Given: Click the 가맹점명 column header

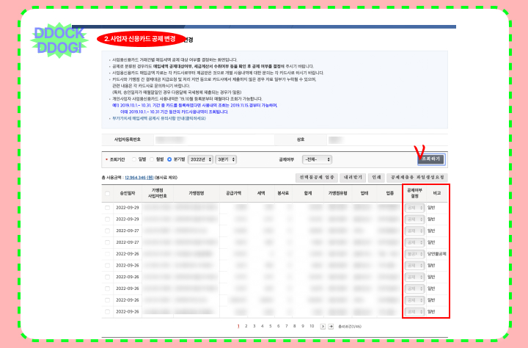Looking at the screenshot, I should click(197, 194).
